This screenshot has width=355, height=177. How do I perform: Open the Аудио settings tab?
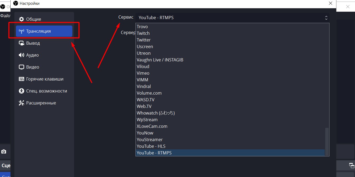point(32,55)
